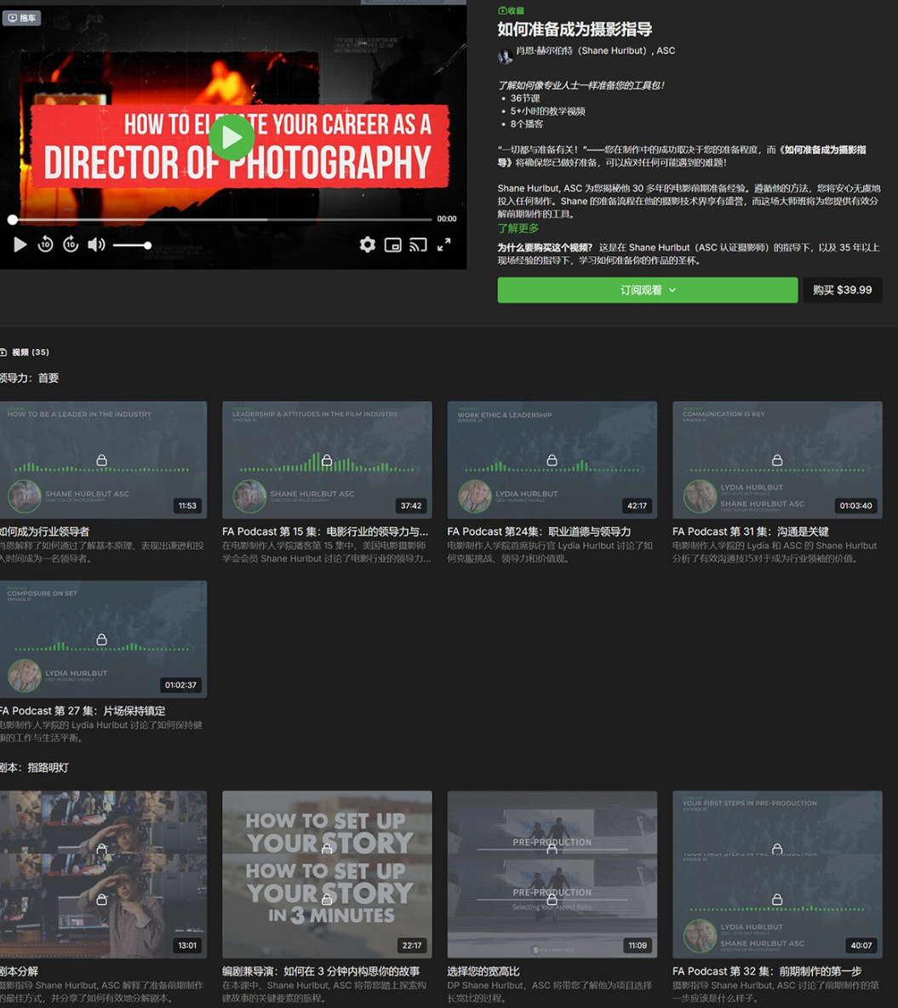898x1008 pixels.
Task: Click the 了解更多 link
Action: [518, 229]
